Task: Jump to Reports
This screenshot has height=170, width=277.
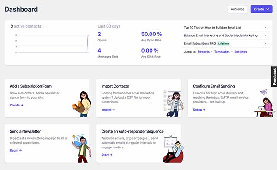Action: 204,52
